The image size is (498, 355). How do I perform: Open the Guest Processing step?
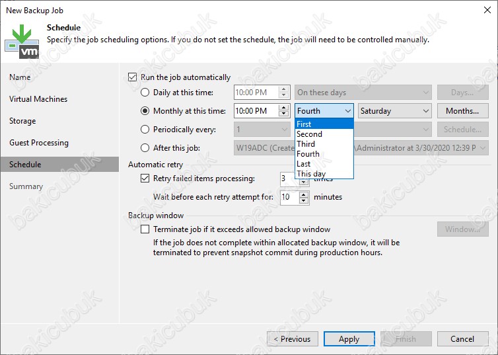pos(59,143)
